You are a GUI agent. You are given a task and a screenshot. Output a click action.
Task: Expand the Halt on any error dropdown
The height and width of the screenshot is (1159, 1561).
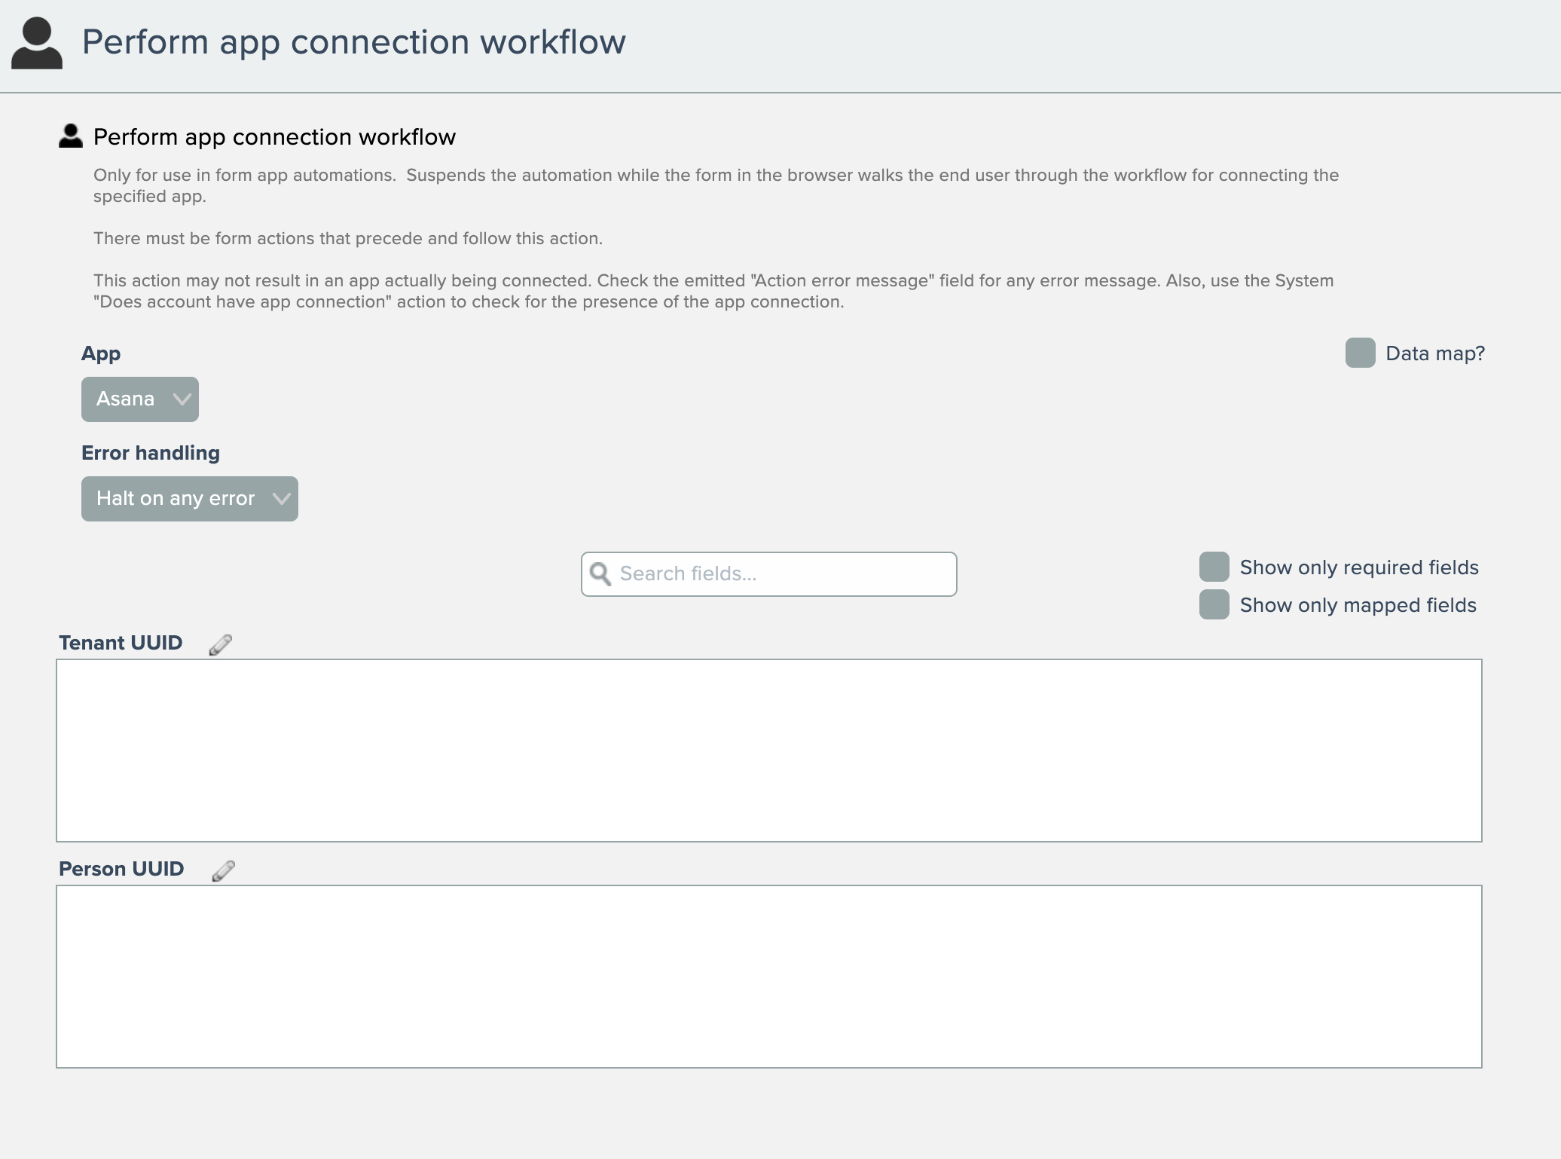pos(189,499)
